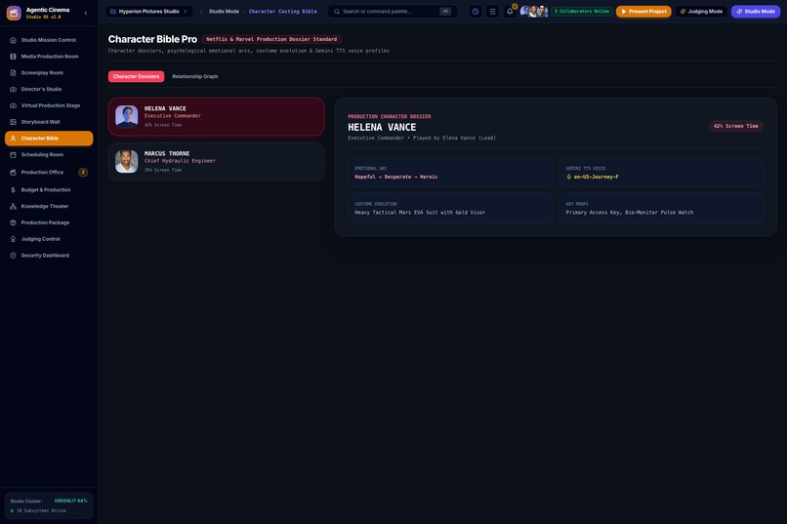Click the Screenplay Room document icon
The width and height of the screenshot is (787, 524).
[x=13, y=73]
